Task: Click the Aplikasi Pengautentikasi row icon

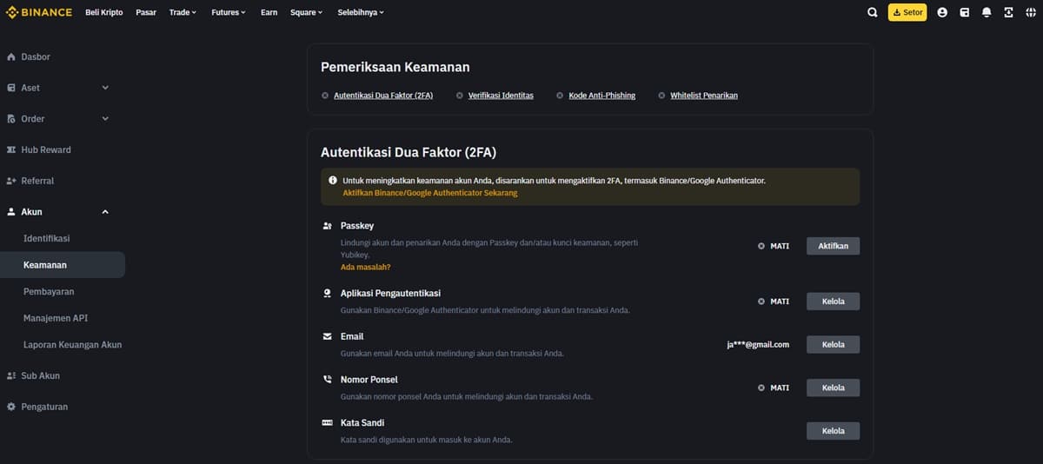Action: [327, 294]
